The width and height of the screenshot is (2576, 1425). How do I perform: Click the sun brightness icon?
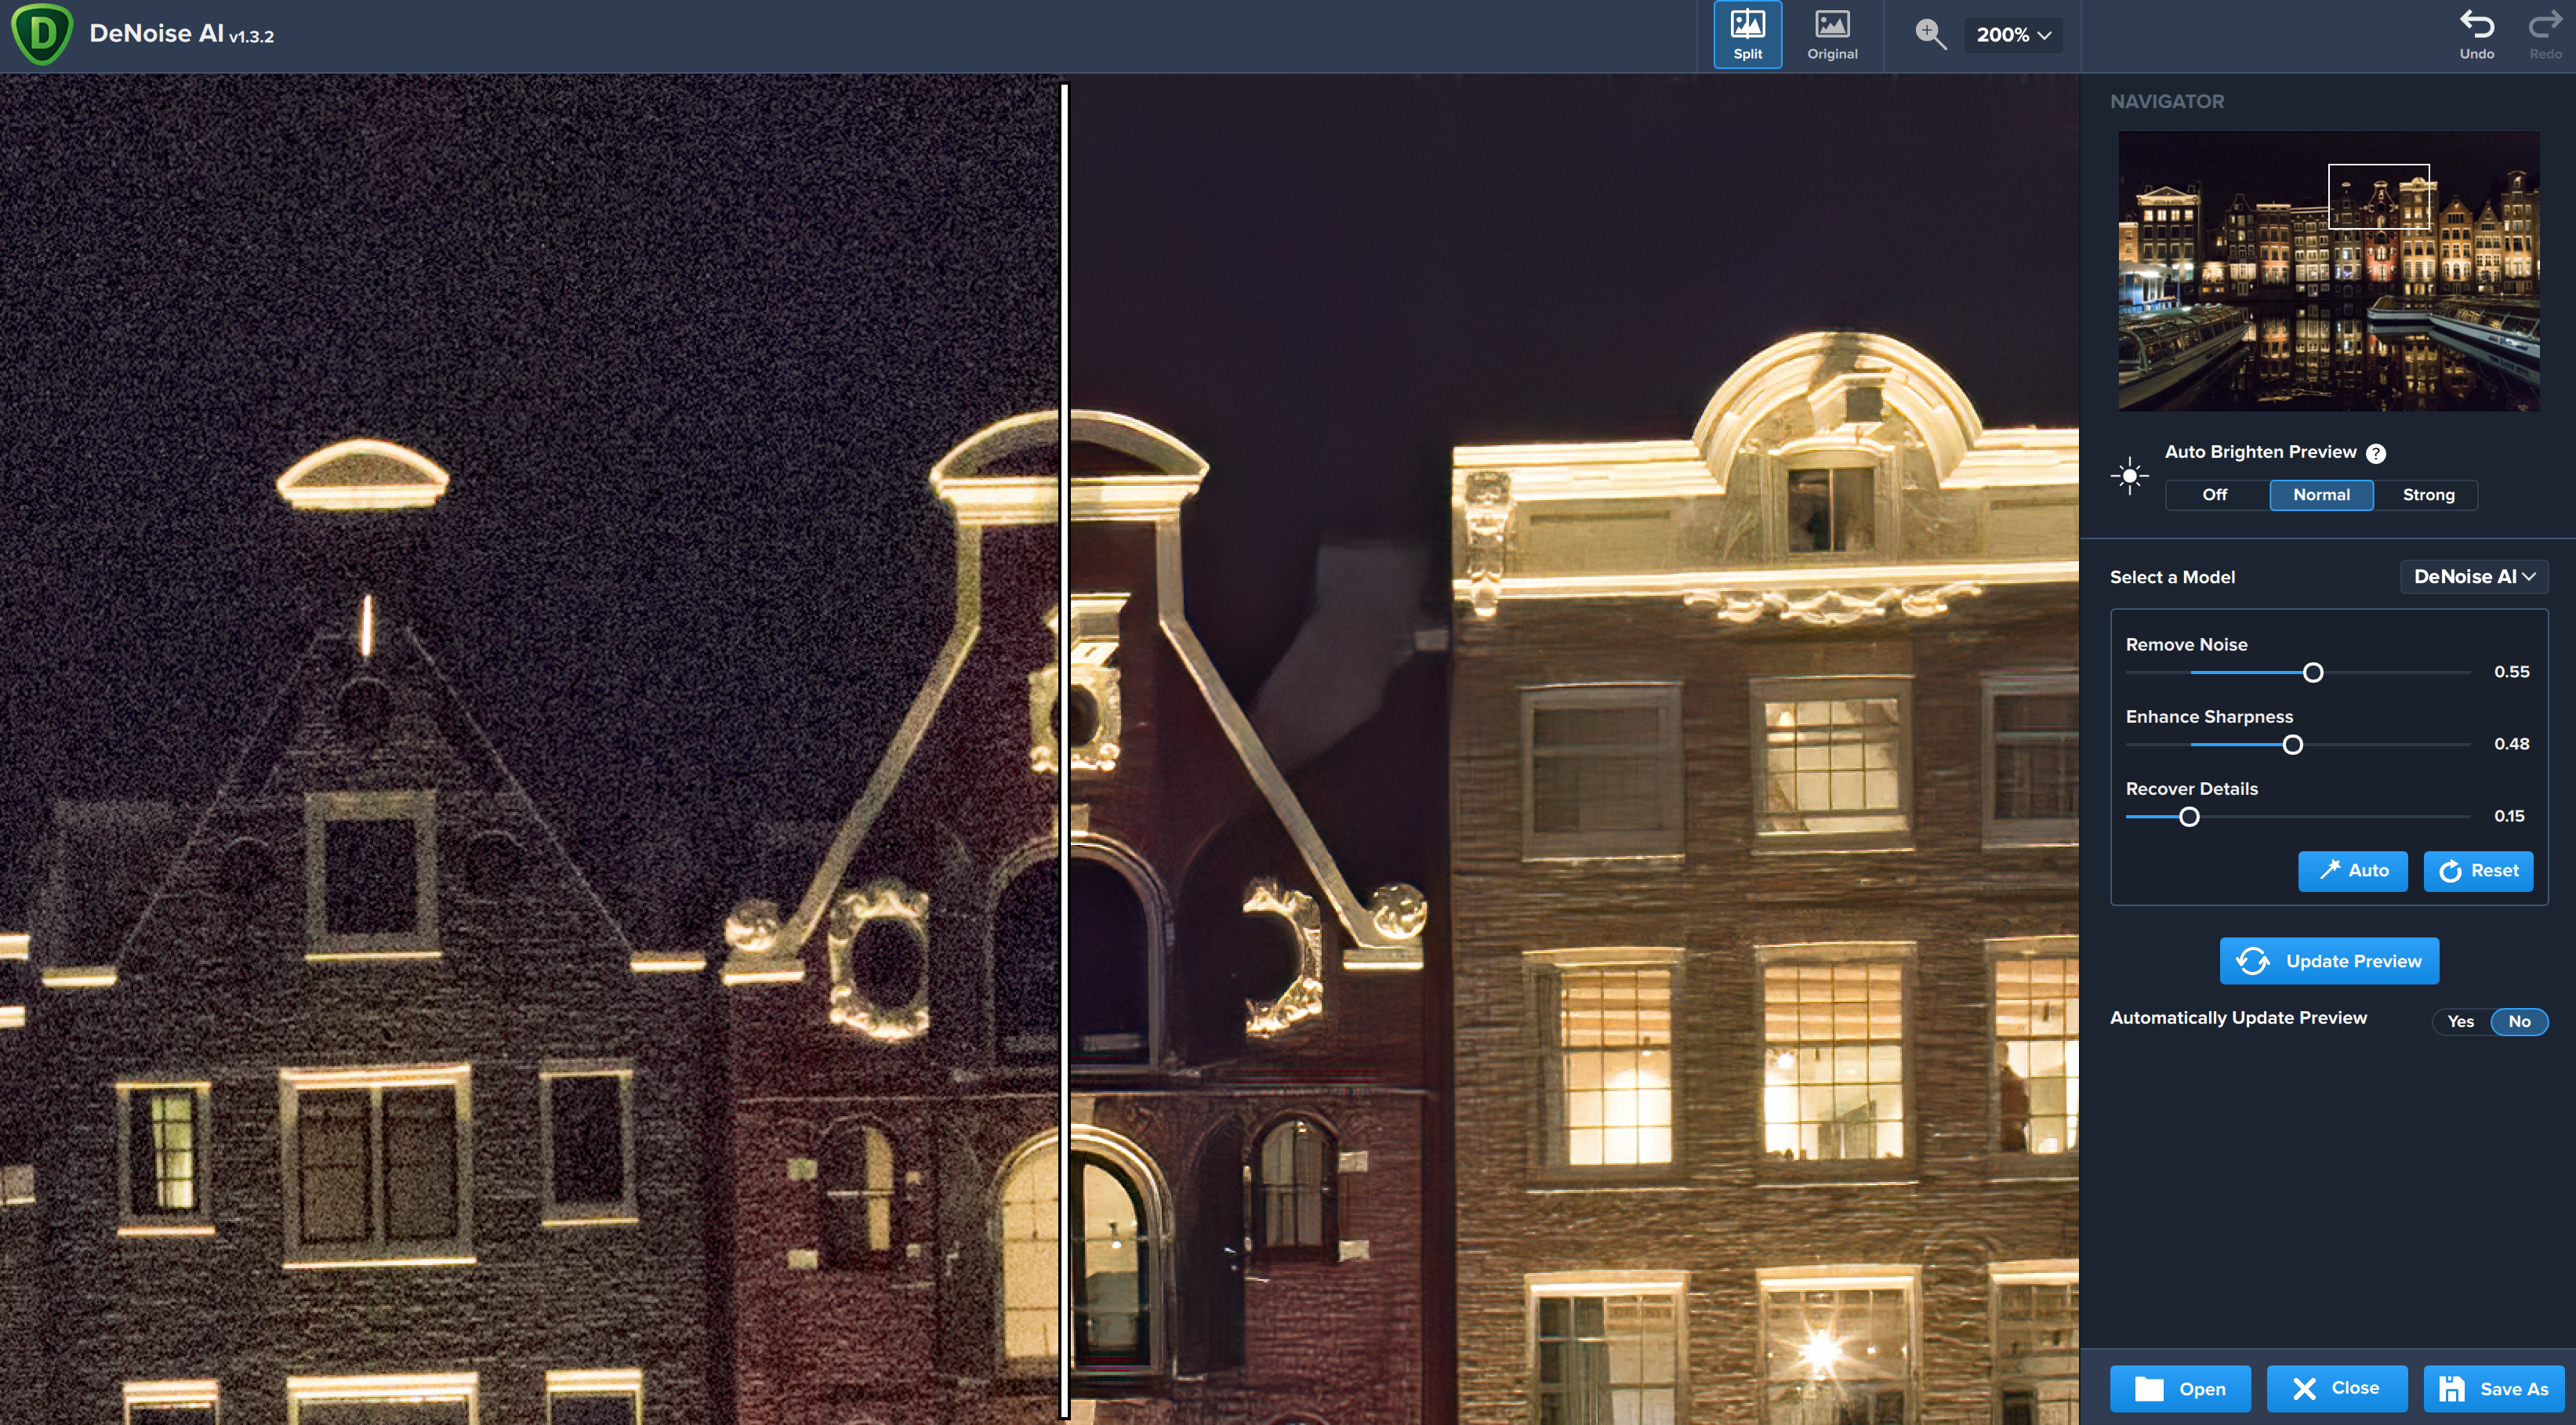click(2129, 475)
